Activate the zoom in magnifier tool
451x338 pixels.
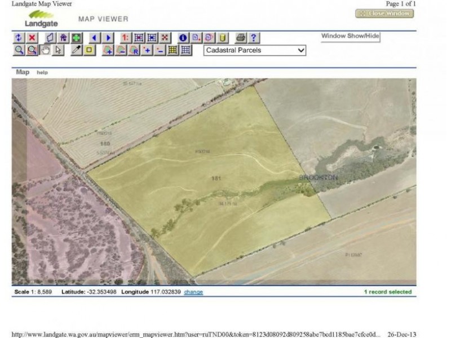[x=17, y=51]
